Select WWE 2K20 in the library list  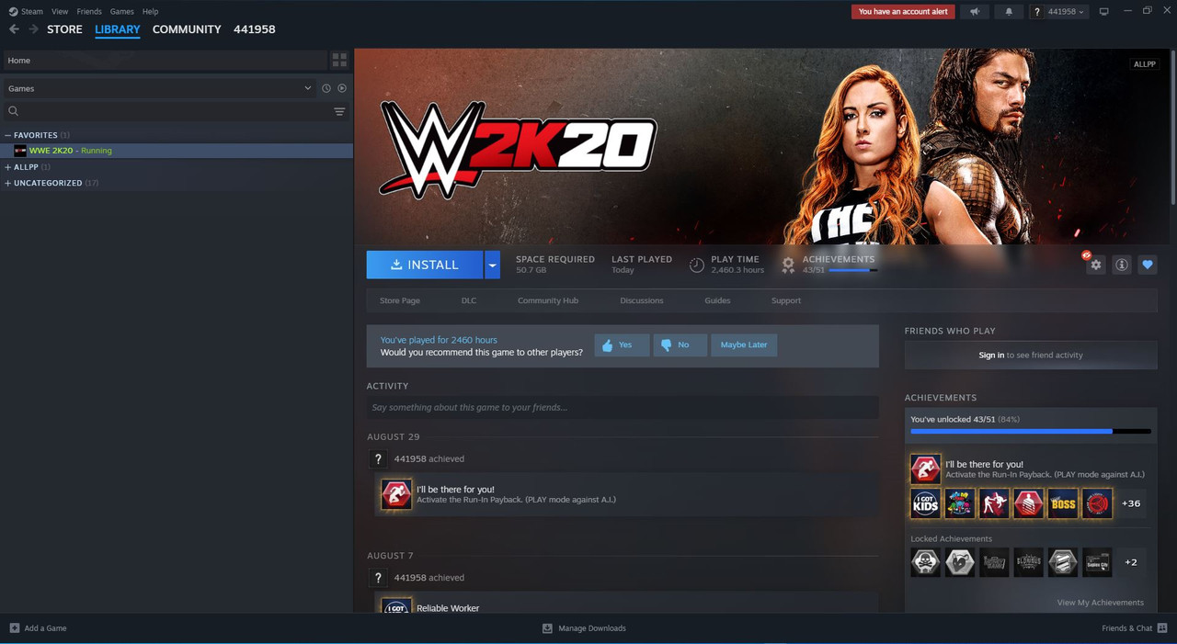coord(177,151)
